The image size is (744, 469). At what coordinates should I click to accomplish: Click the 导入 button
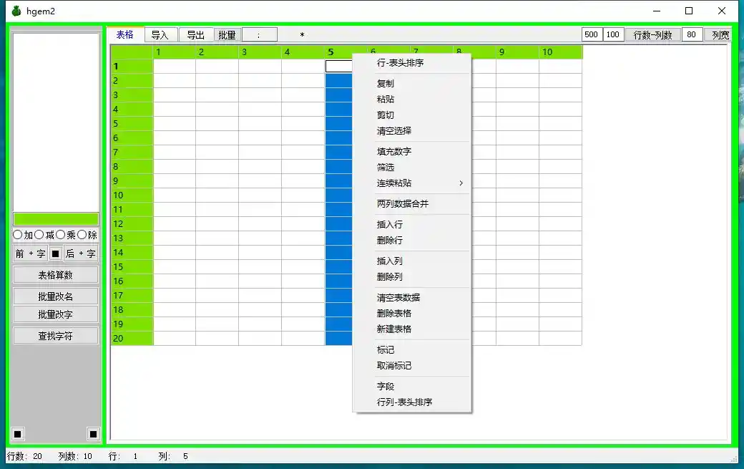[x=161, y=34]
